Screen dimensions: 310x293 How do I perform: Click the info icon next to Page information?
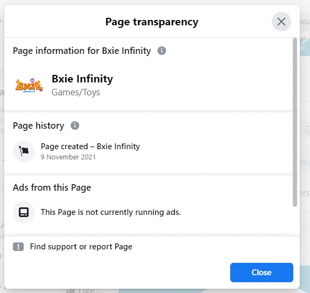tap(162, 51)
